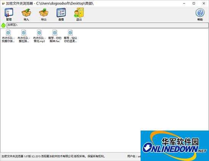Viewport: 209px width, 161px height.
Task: Open the 查看 (View) toolbar option
Action: click(x=61, y=14)
